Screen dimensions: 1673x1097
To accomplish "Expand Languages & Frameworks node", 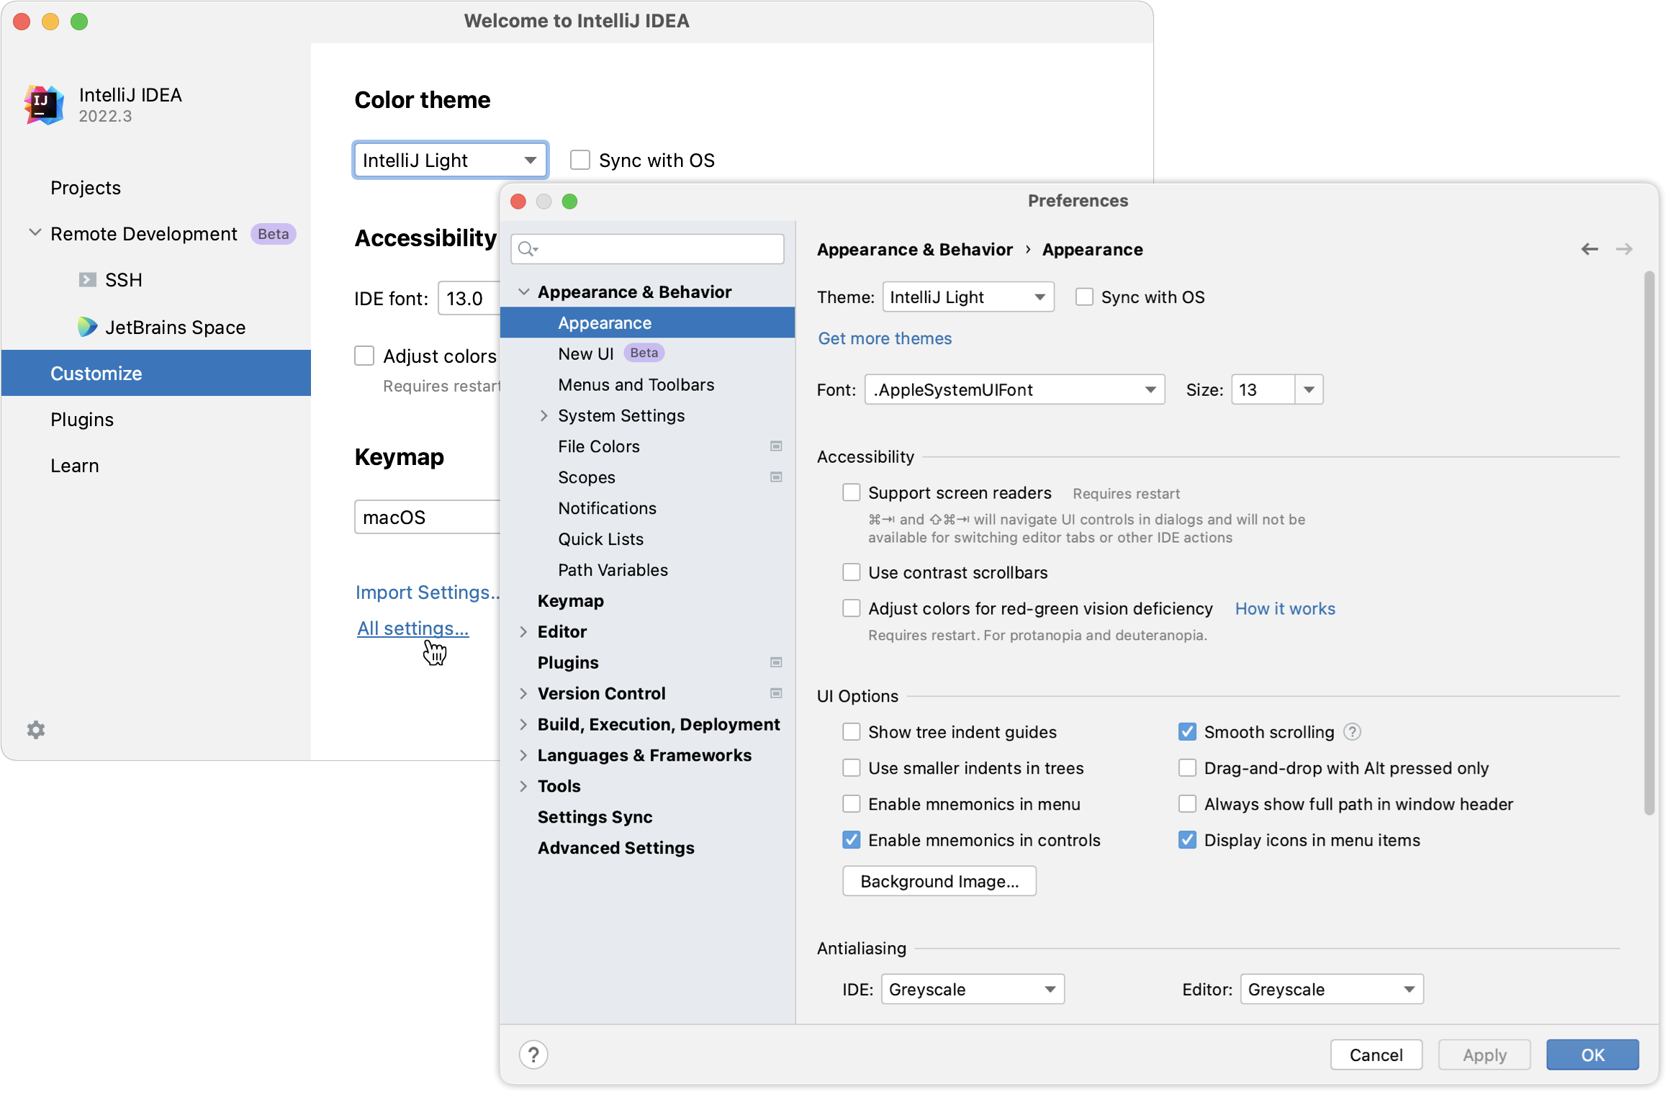I will click(x=523, y=755).
